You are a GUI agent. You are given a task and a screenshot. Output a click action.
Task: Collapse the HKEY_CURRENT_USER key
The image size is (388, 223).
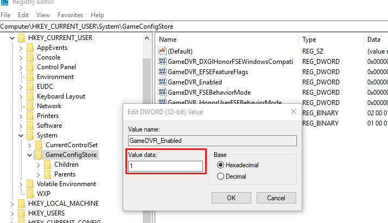12,38
